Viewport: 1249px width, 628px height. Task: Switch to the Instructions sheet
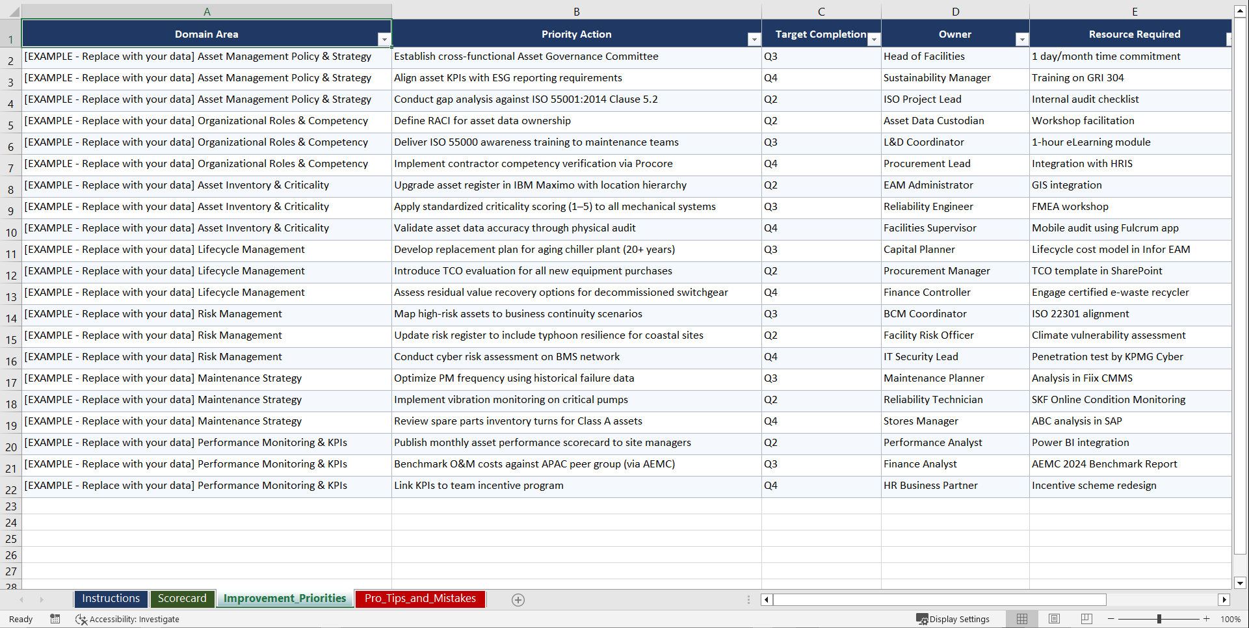[111, 599]
